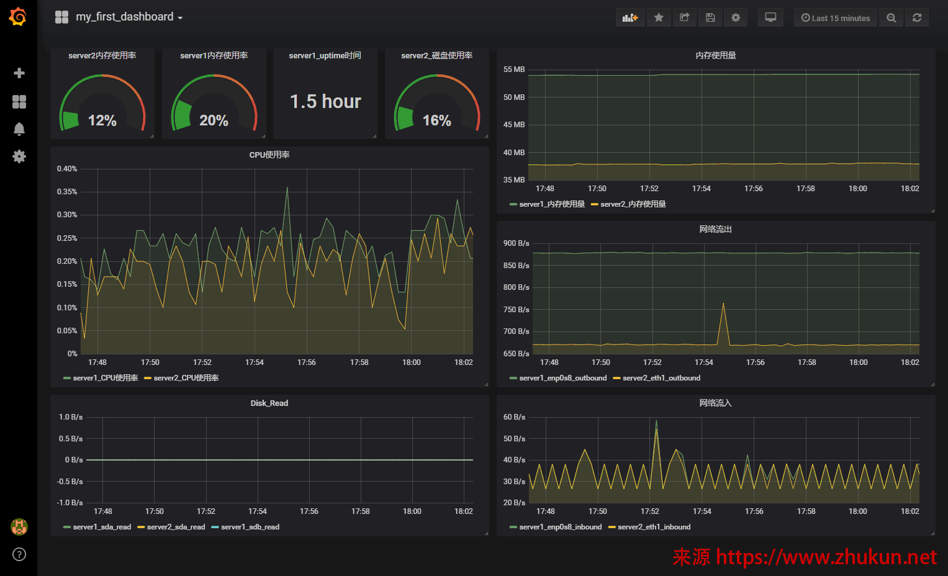Open the Help question mark icon
948x576 pixels.
pos(19,555)
